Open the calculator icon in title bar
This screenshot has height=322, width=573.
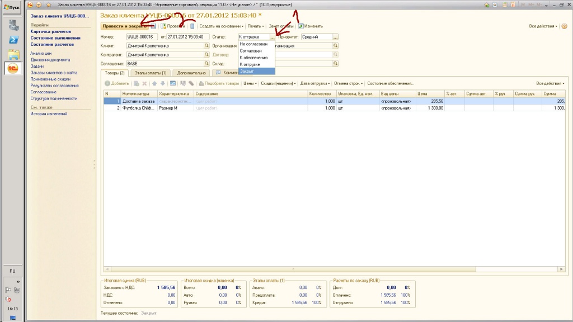(x=505, y=4)
